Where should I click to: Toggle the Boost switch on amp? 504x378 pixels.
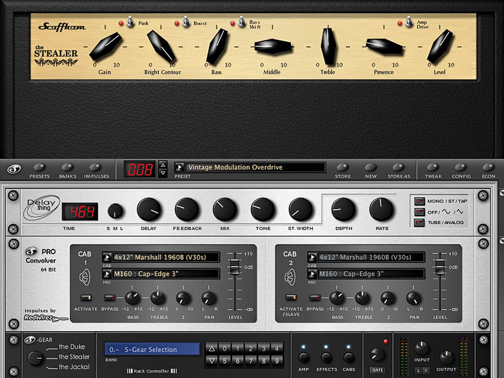coord(186,22)
